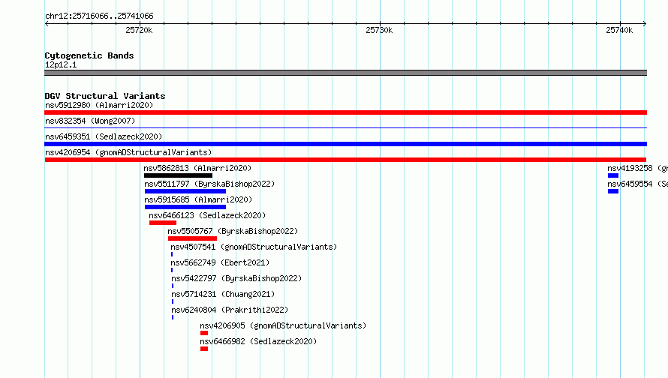
Task: Open nsv6240804 (Prakrithi2022) label
Action: pos(230,310)
